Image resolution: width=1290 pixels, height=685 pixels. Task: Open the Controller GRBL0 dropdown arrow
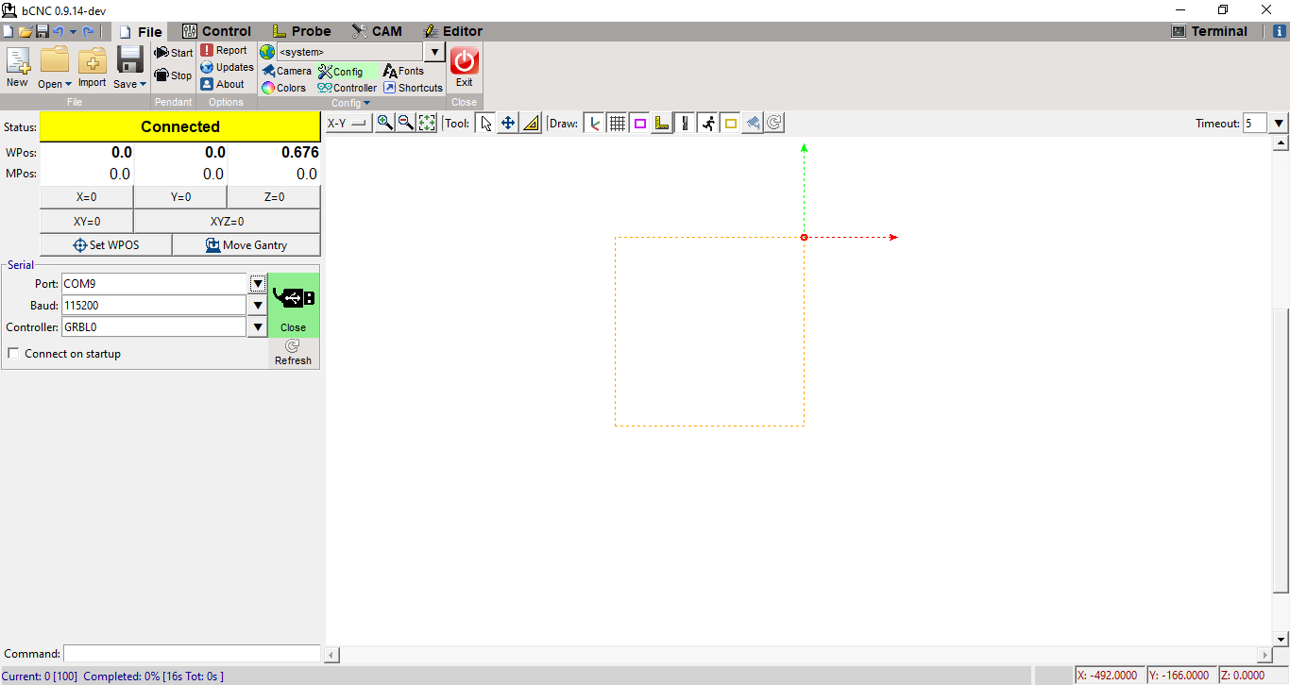(x=257, y=326)
